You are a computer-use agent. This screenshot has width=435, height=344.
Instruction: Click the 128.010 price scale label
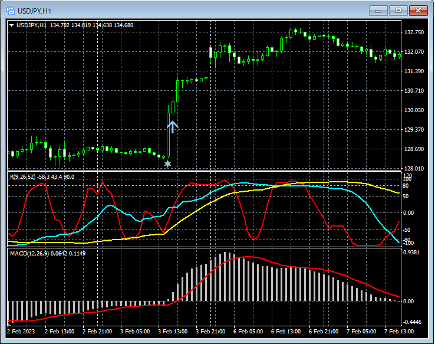tap(415, 169)
